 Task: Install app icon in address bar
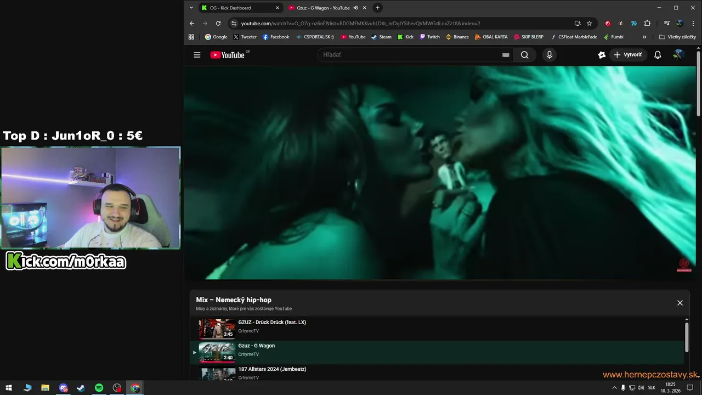coord(578,23)
